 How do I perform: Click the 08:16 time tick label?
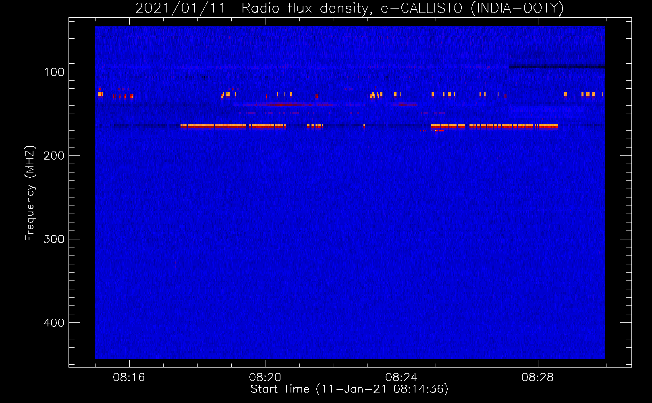[129, 378]
